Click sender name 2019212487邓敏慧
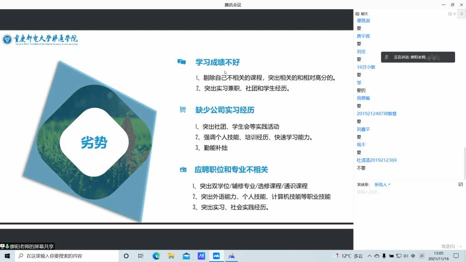 376,114
